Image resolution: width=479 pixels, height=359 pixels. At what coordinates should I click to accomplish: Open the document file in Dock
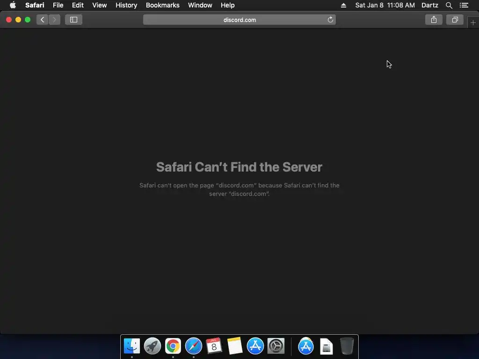[x=326, y=346]
